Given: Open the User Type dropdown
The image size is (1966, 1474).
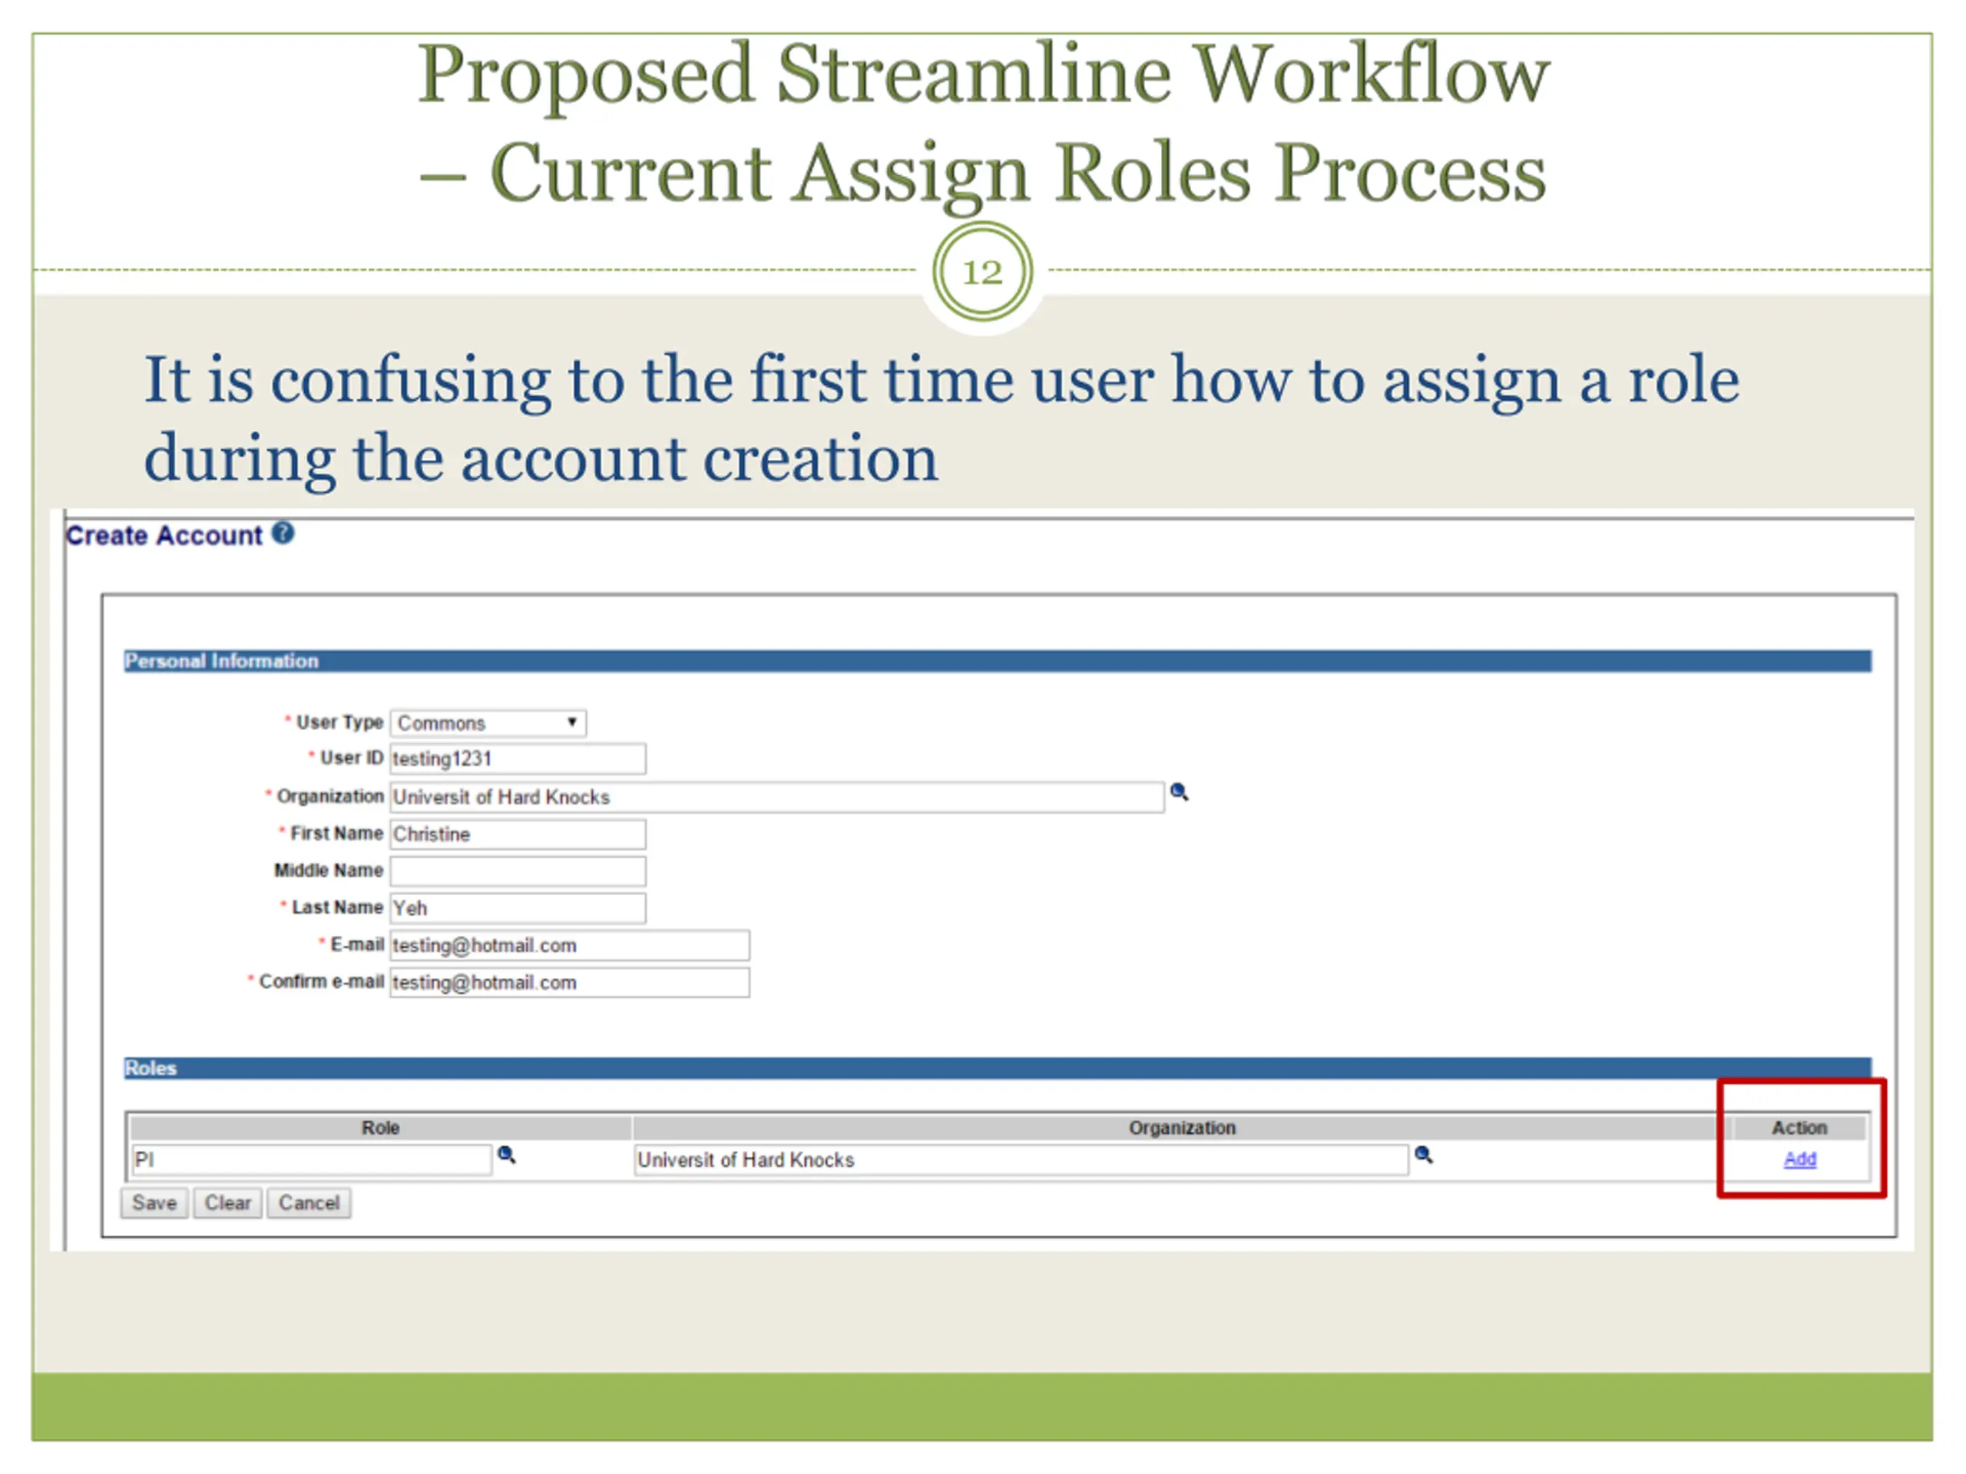Looking at the screenshot, I should click(x=487, y=722).
